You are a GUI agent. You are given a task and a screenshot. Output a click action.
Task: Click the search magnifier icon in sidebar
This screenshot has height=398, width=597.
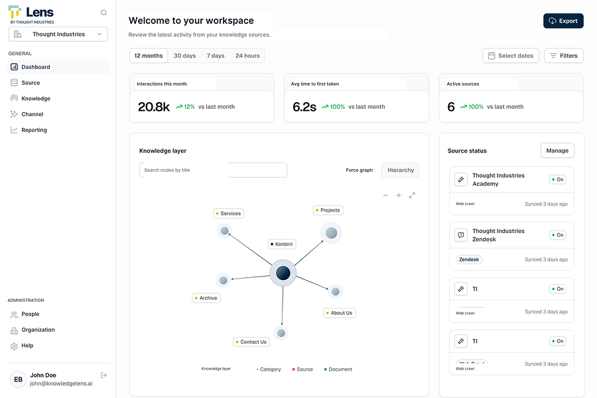click(x=103, y=13)
